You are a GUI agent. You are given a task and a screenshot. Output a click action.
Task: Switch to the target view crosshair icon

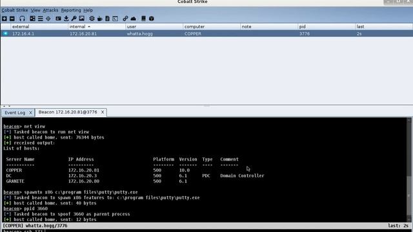click(x=48, y=19)
